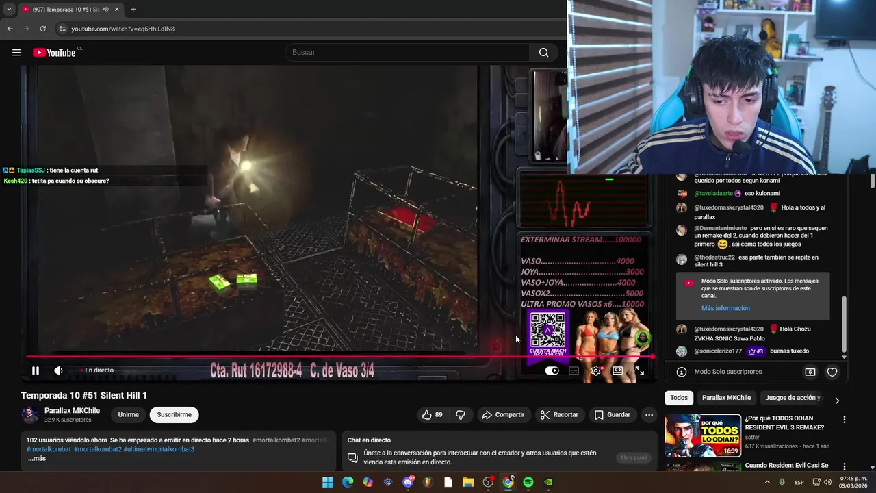876x493 pixels.
Task: Click the chat panel scrollbar
Action: [844, 325]
